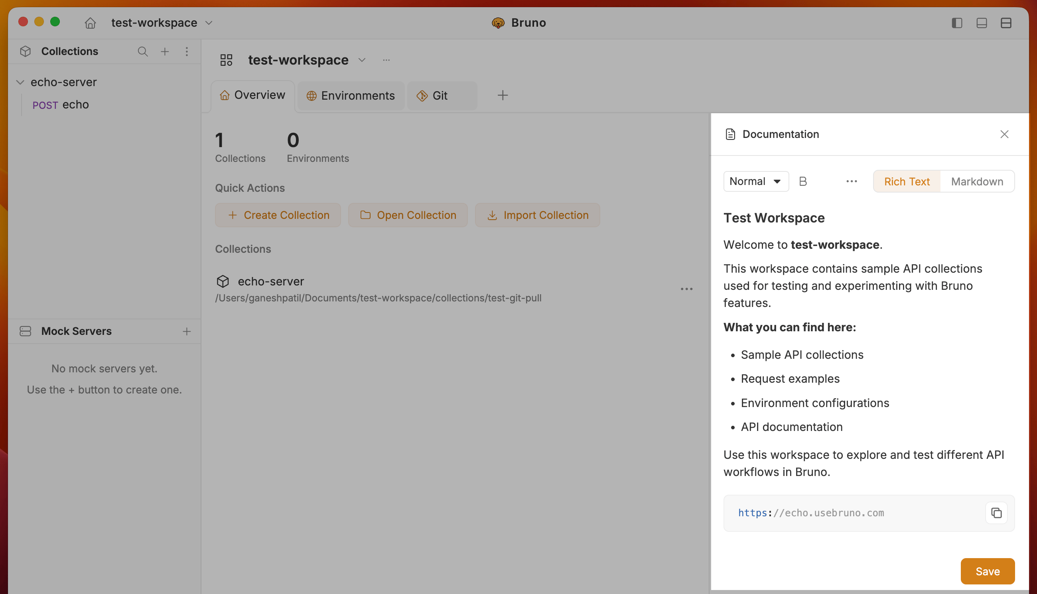
Task: Switch to Markdown editor mode
Action: coord(977,181)
